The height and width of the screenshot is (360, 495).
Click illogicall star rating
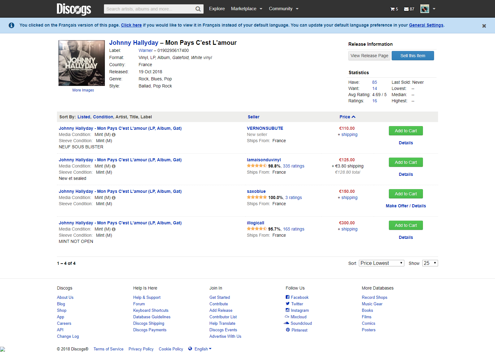tap(257, 229)
